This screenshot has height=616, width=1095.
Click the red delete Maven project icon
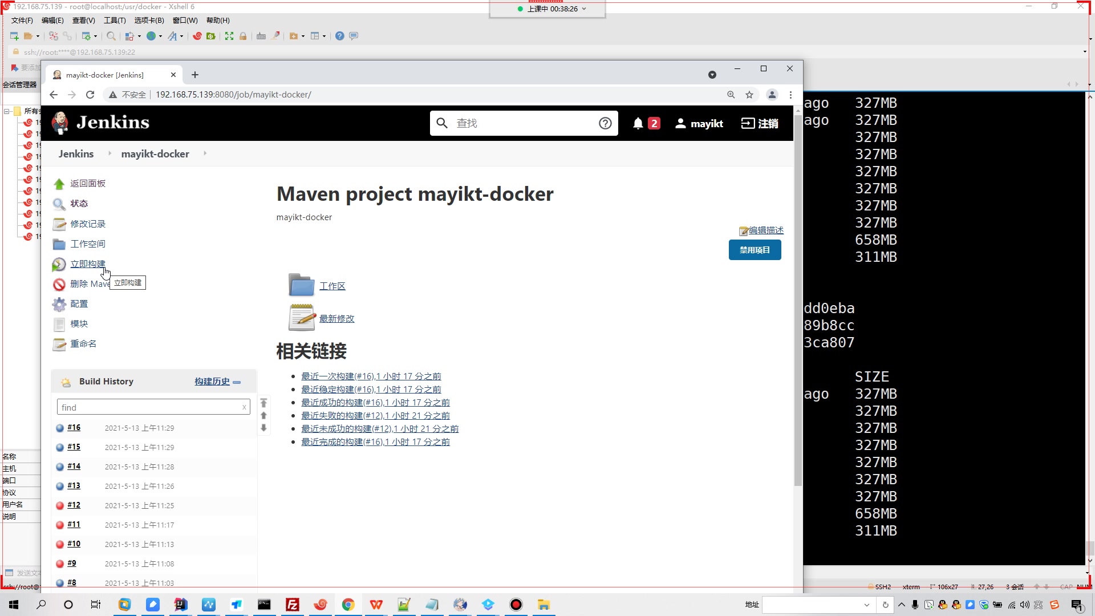pos(59,284)
